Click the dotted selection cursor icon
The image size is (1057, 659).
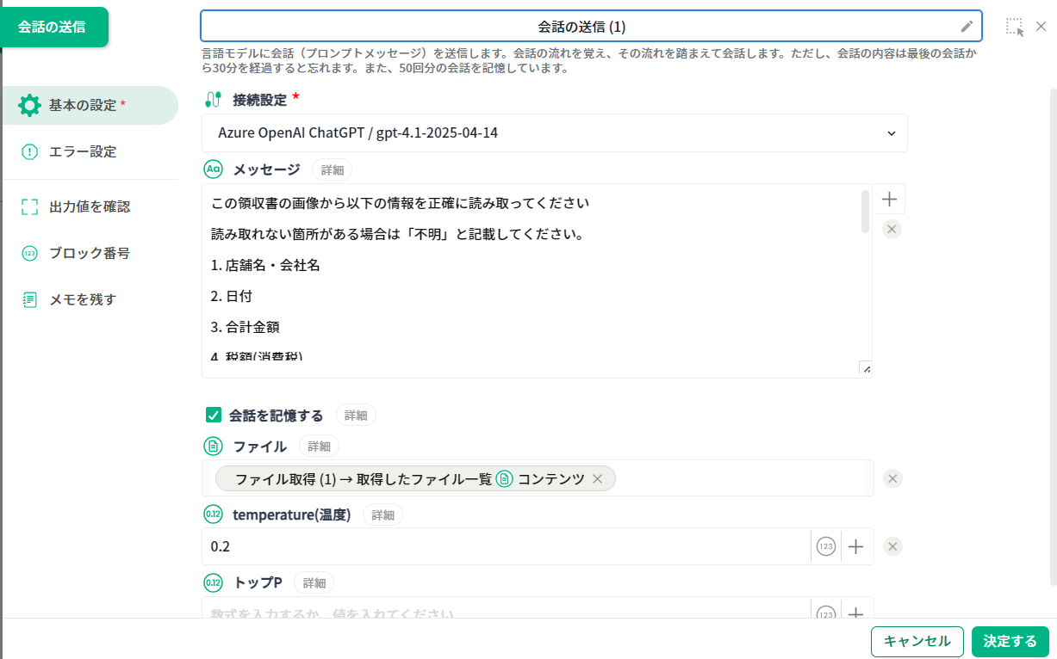coord(1015,27)
